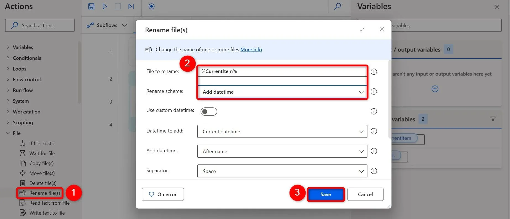Viewport: 510px width, 219px height.
Task: Expand the dialog with the resize arrows icon
Action: pos(362,30)
